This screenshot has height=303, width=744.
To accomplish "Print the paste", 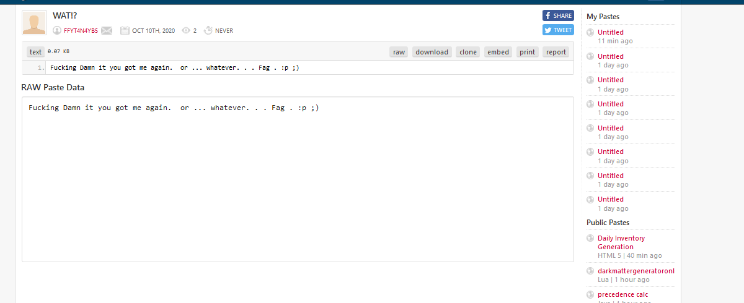I will 528,52.
